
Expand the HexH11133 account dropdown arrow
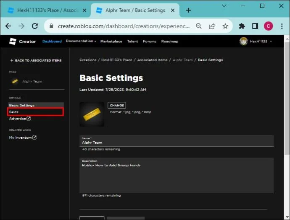click(271, 41)
